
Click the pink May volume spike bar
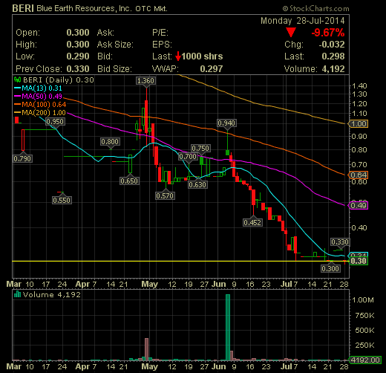click(146, 349)
